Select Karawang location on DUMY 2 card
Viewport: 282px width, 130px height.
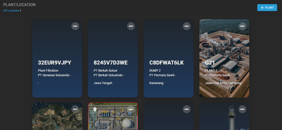click(156, 83)
